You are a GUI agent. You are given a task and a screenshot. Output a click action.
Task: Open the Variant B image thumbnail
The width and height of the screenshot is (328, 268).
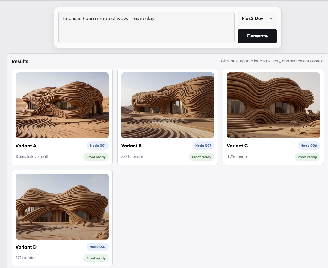click(x=167, y=105)
